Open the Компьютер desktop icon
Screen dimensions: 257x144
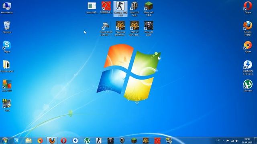[x=7, y=8]
